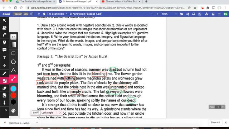Reload the page

(x=15, y=8)
